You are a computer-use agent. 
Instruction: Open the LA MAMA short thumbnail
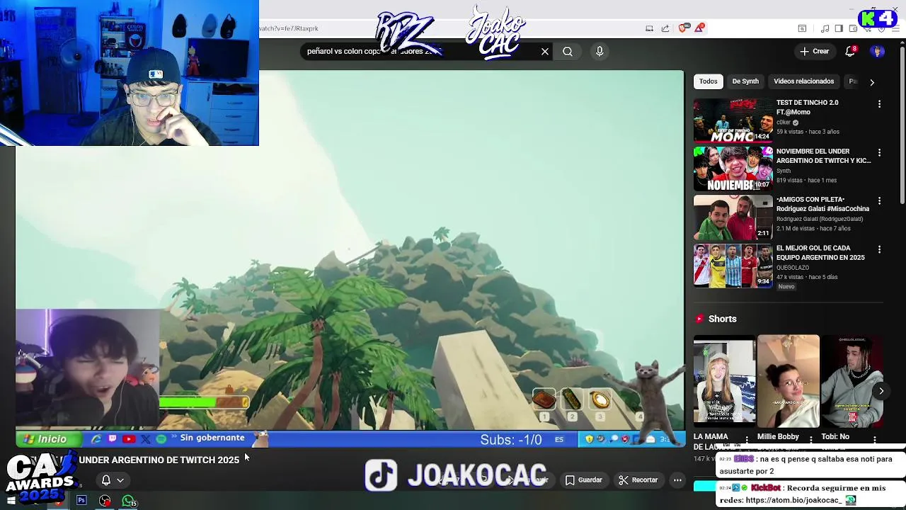click(724, 381)
